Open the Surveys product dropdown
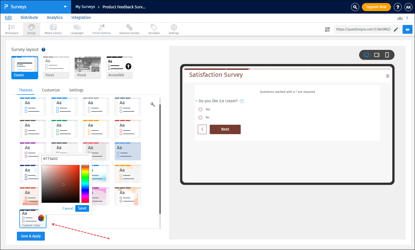The image size is (415, 250). click(x=65, y=7)
